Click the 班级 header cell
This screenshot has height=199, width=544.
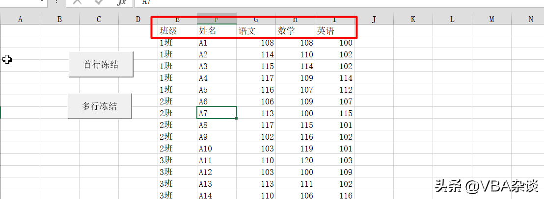177,31
